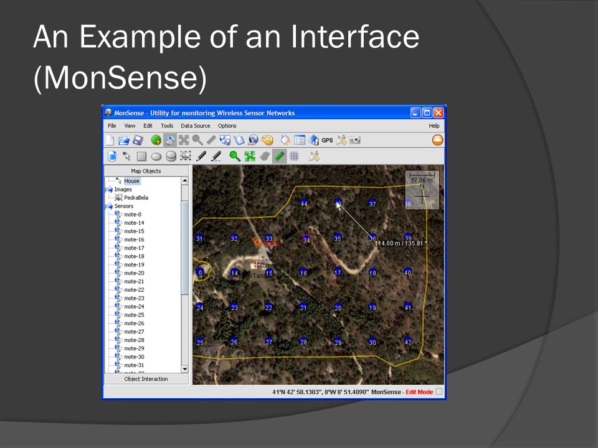Click the table list view icon
This screenshot has height=448, width=598.
click(300, 140)
